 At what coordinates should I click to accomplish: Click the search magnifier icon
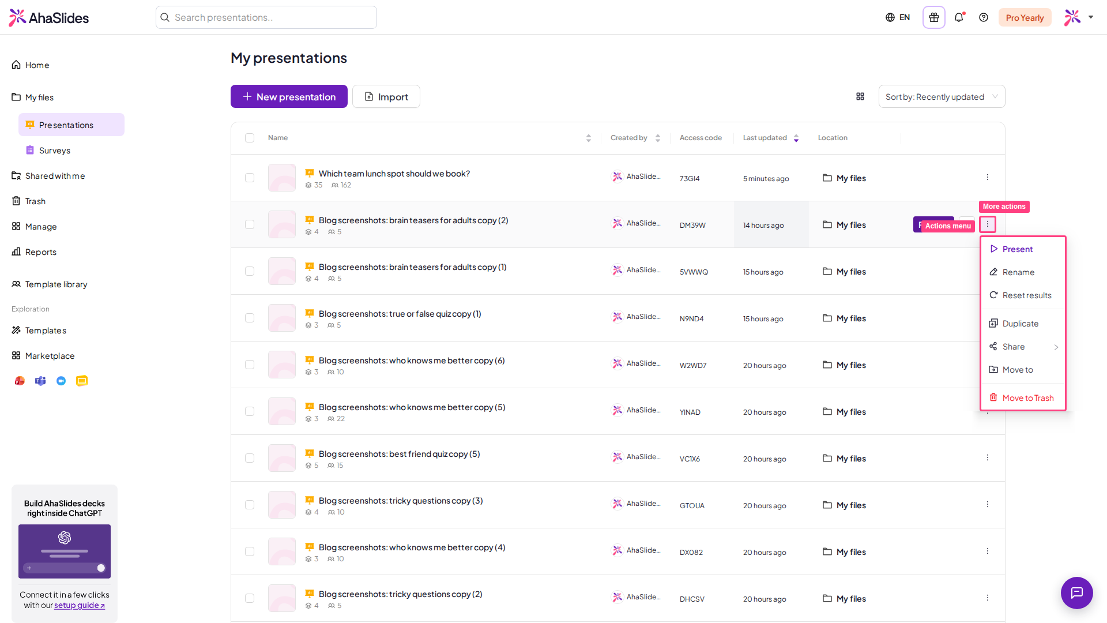coord(165,17)
